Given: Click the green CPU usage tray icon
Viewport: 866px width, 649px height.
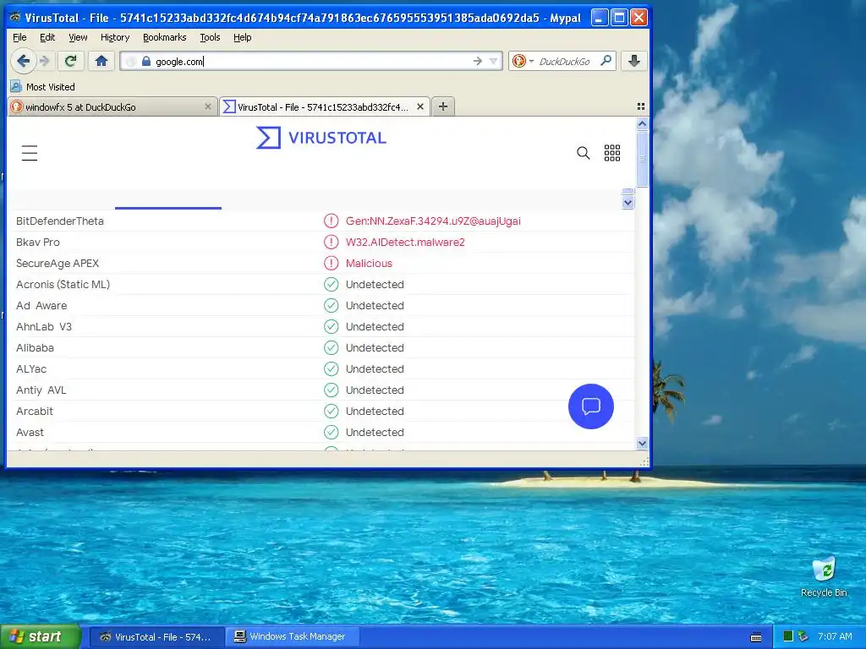Looking at the screenshot, I should 788,636.
